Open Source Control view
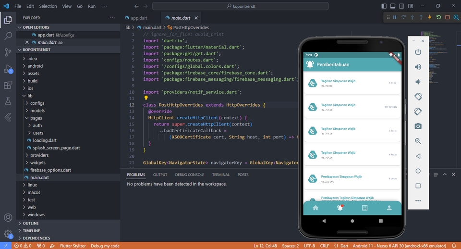Screen dimensions: 461x249 coord(8,52)
